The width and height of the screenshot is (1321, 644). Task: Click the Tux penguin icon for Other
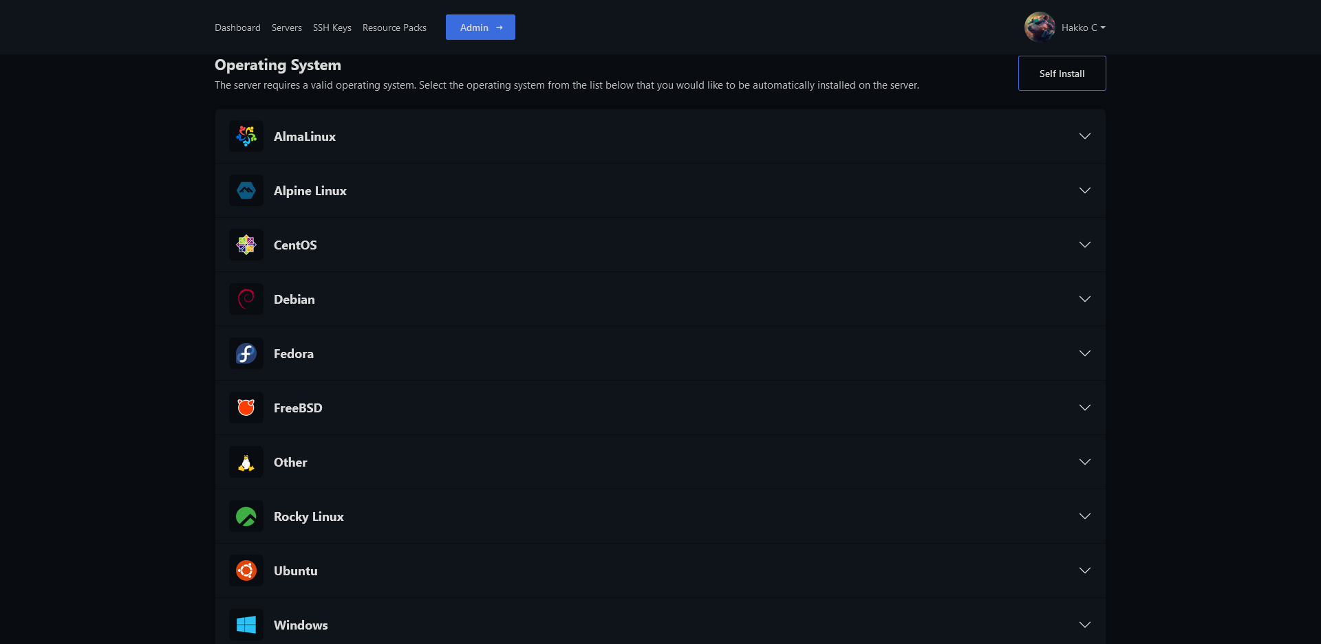(x=246, y=462)
